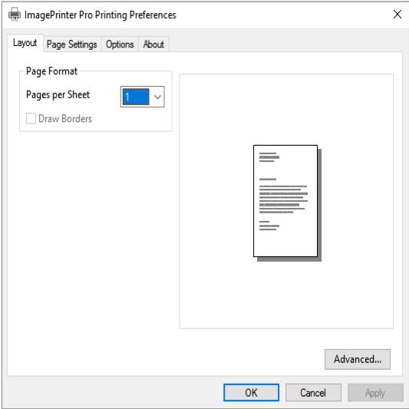Toggle the Draw Borders checkbox

point(31,118)
